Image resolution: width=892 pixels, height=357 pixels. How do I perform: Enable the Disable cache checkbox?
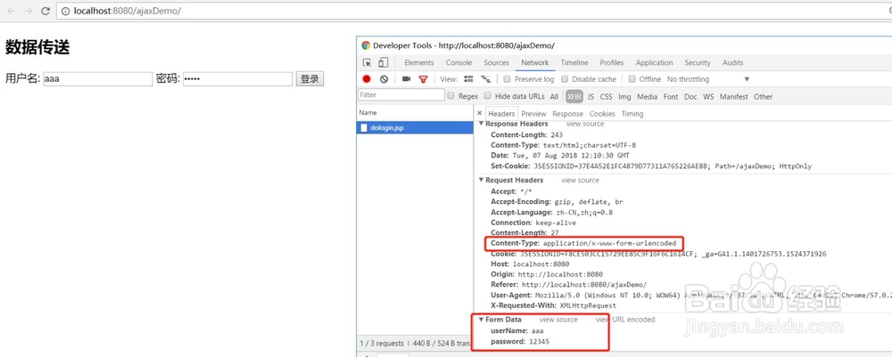click(565, 79)
